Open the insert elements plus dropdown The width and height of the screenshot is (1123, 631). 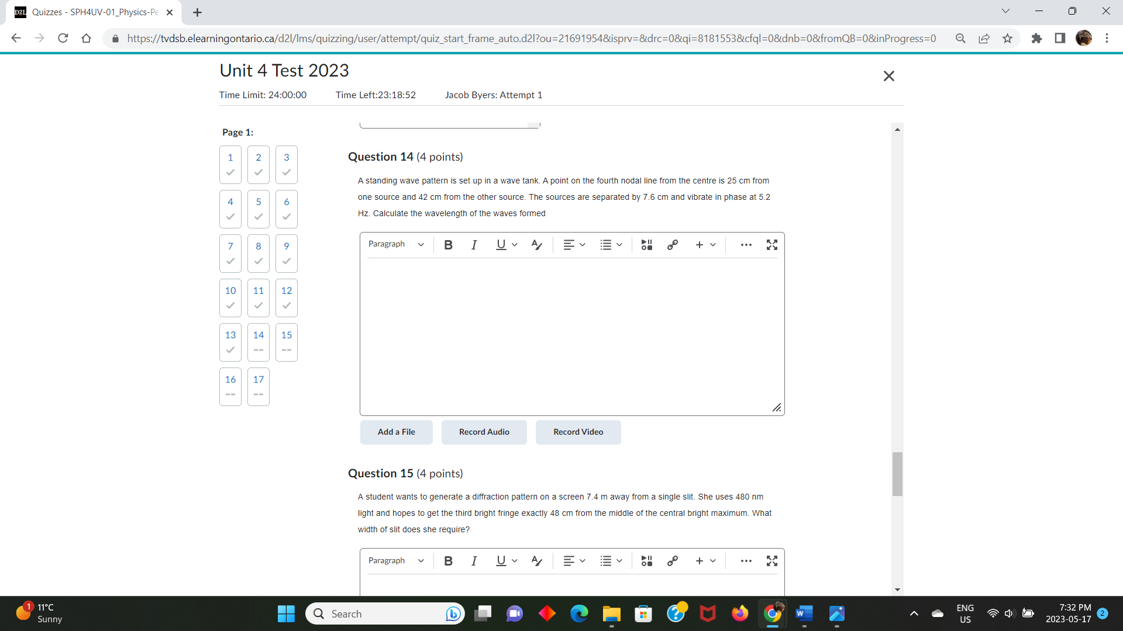[x=705, y=244]
